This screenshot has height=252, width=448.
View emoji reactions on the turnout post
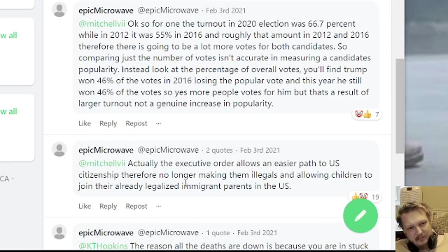pos(367,114)
